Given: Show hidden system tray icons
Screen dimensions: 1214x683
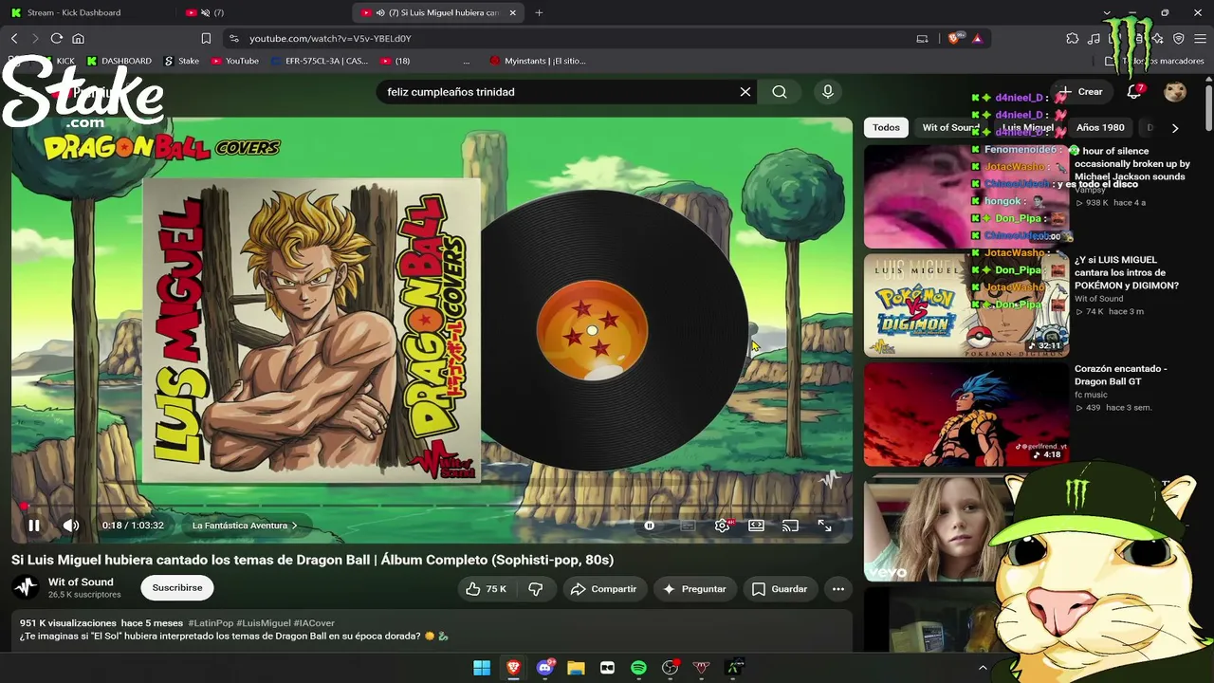Looking at the screenshot, I should point(983,668).
